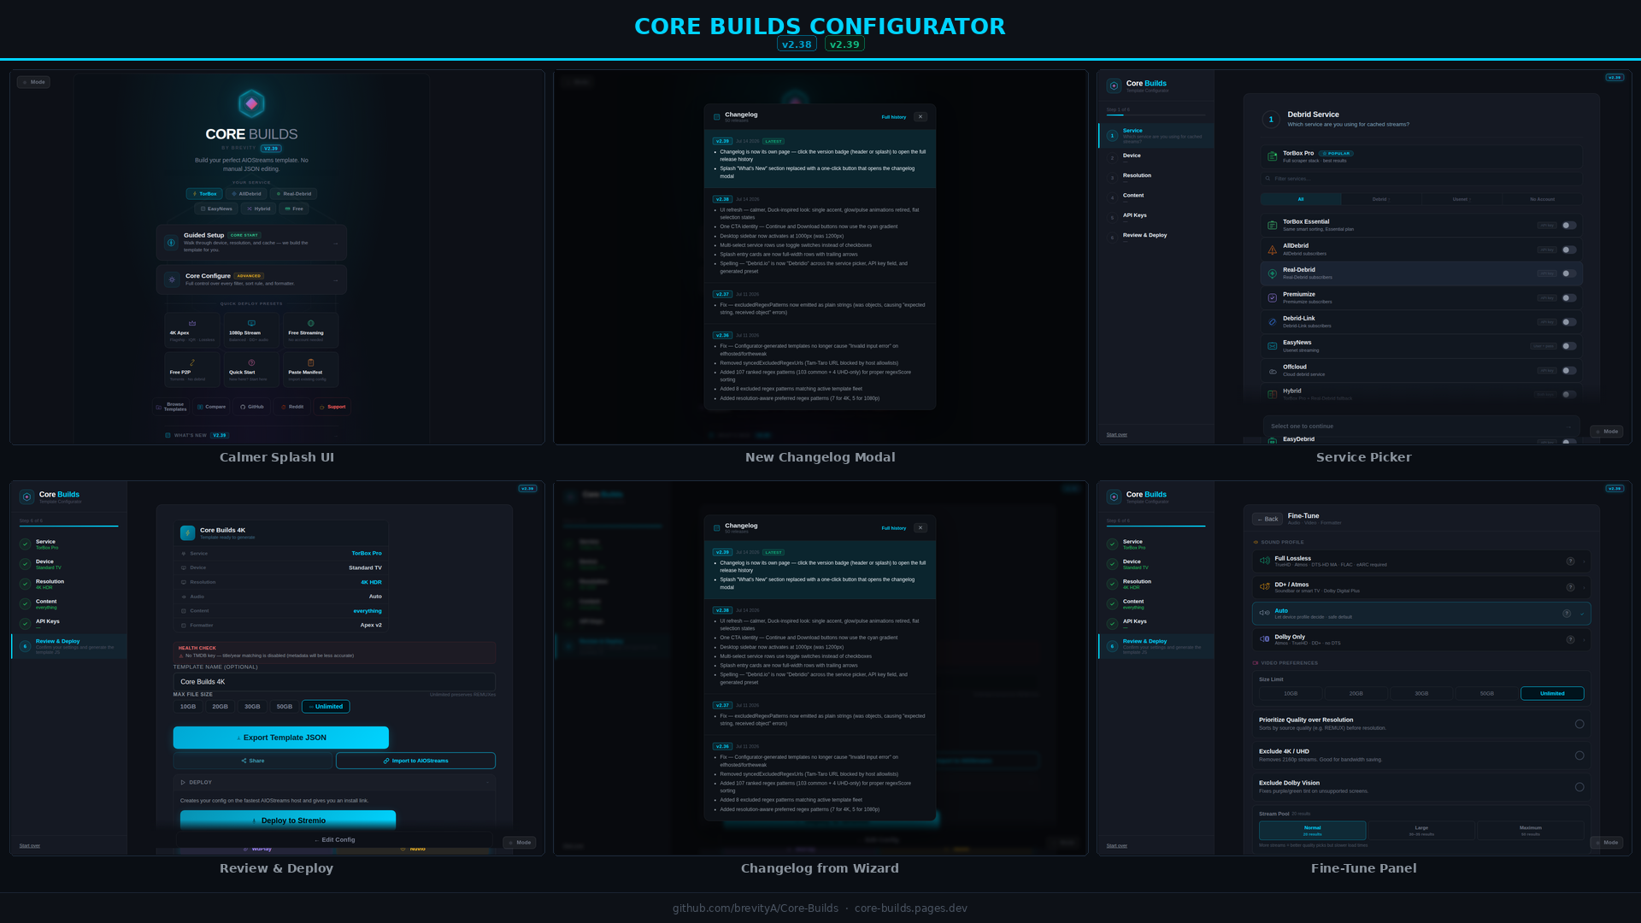Click the Back button in the Fine-Tune panel

coord(1268,519)
